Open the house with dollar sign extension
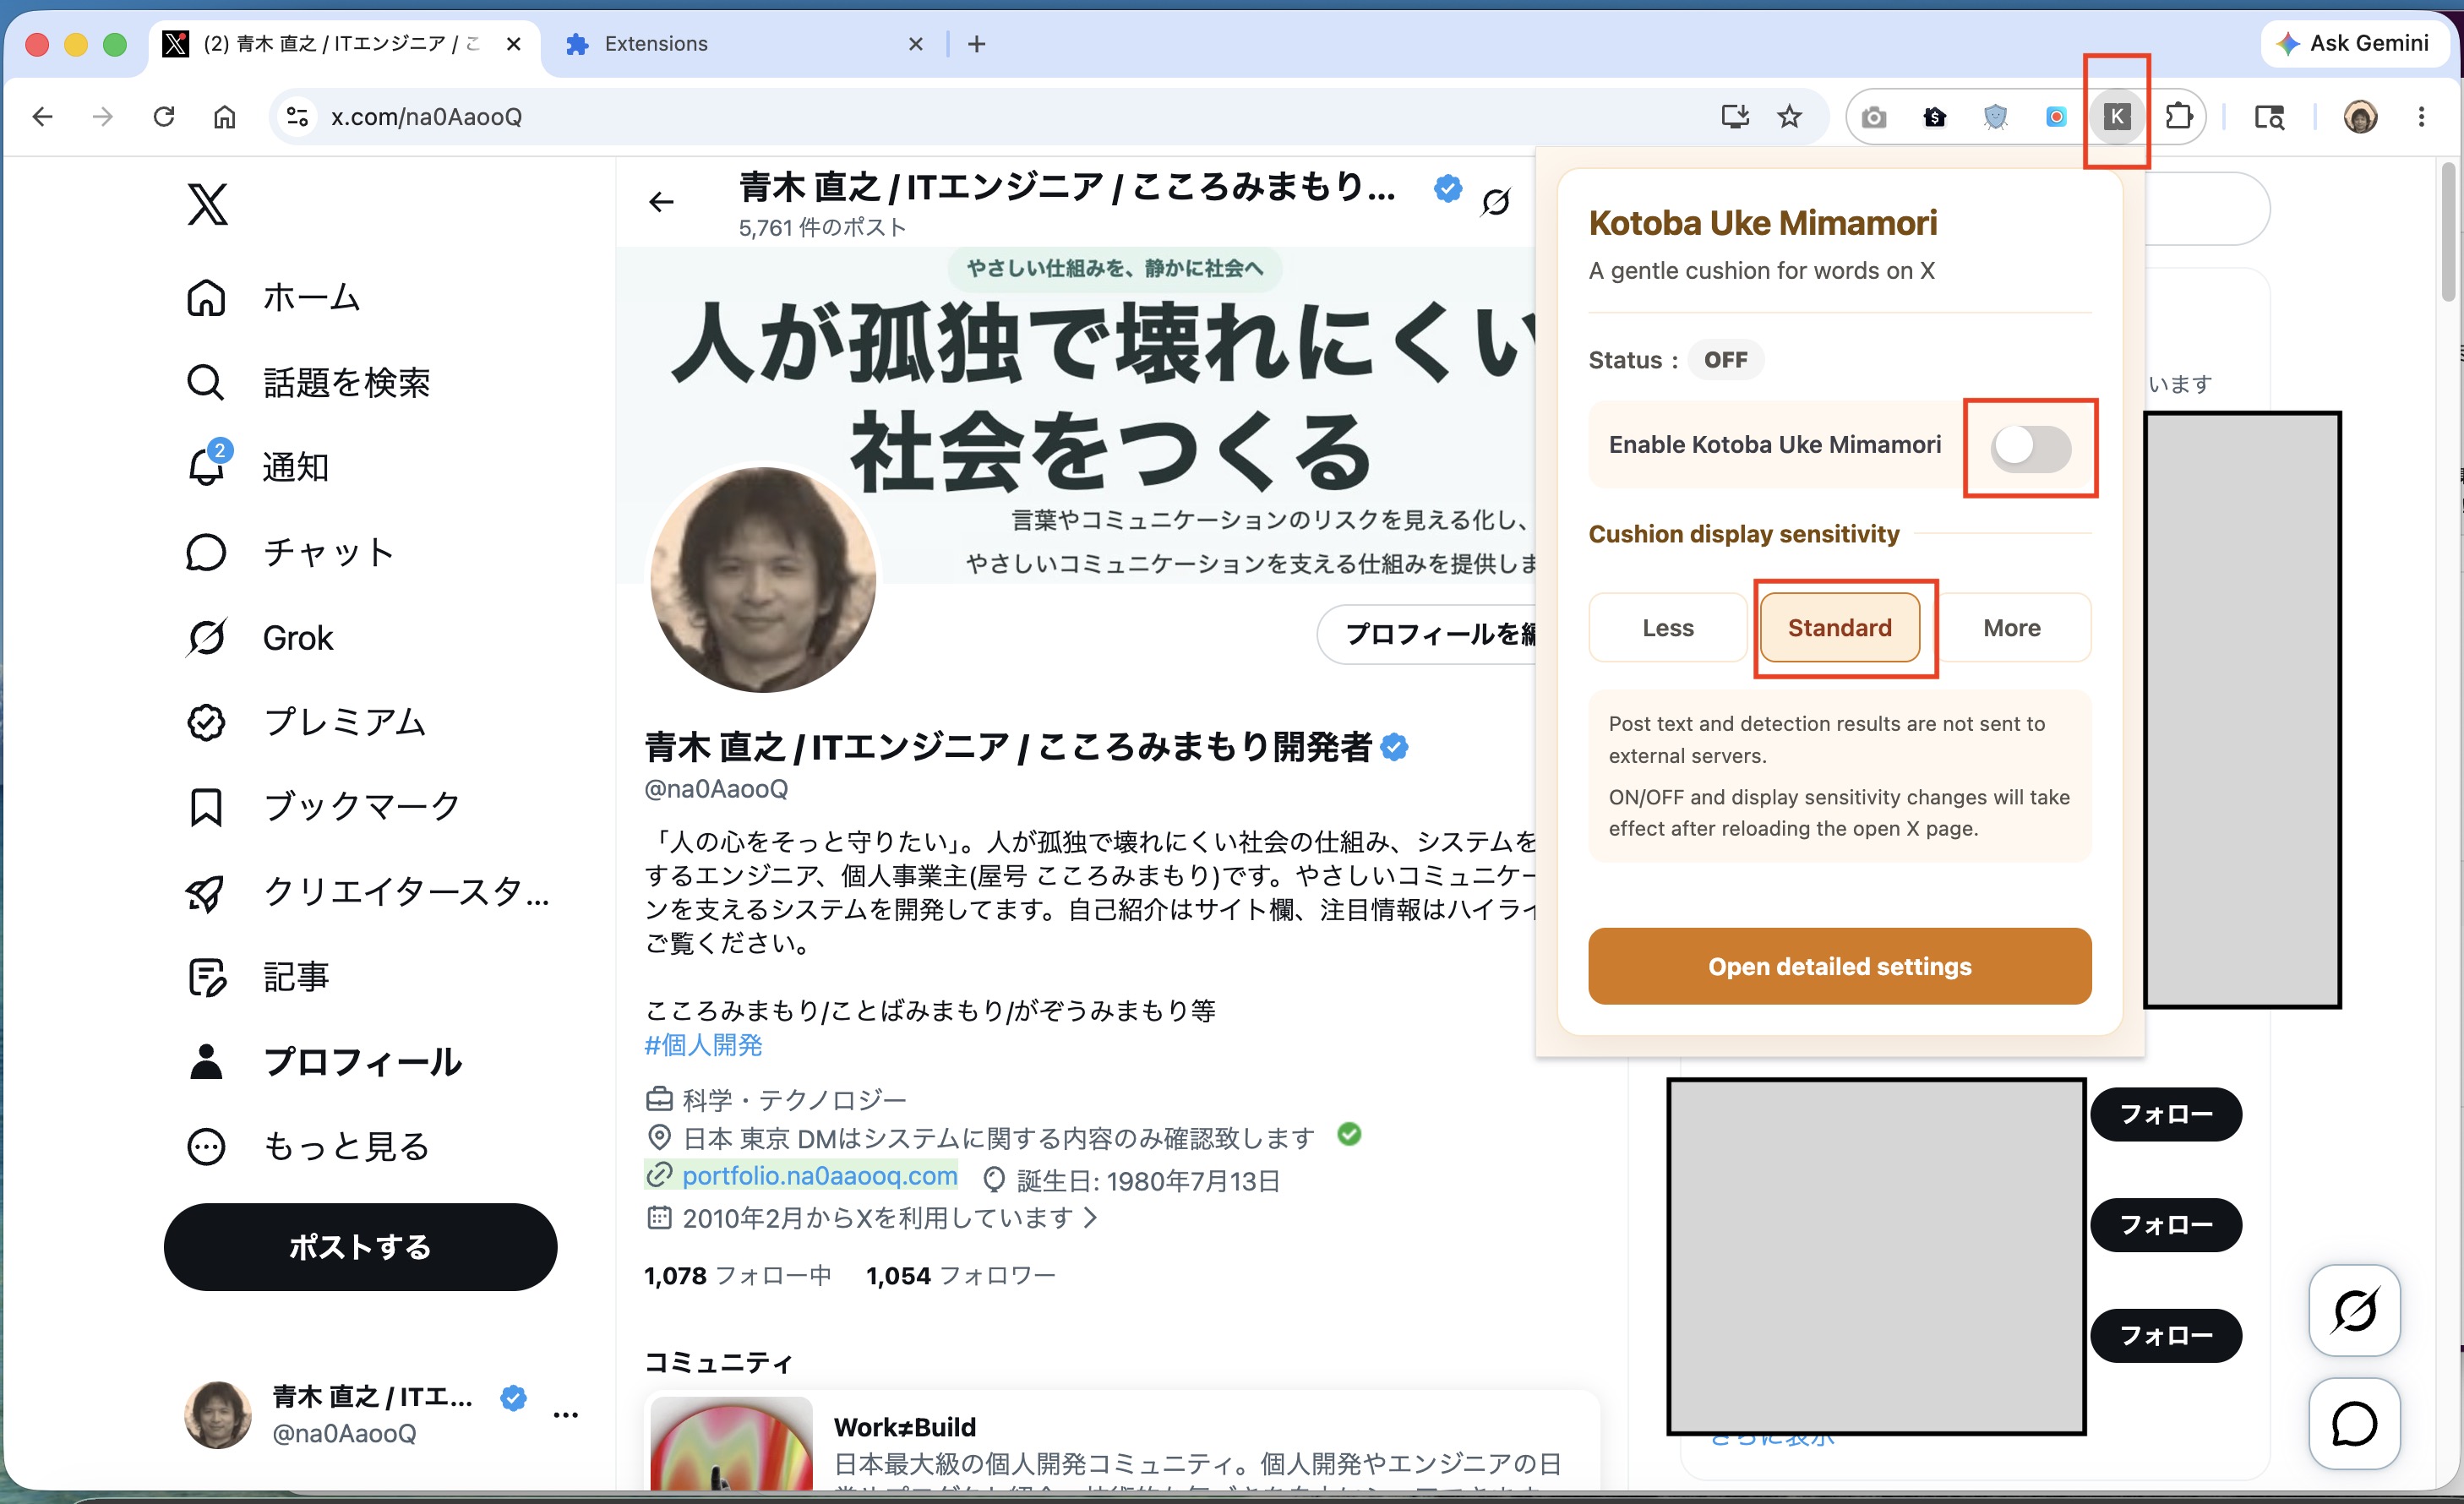Screen dimensions: 2464x1504 [x=1935, y=117]
